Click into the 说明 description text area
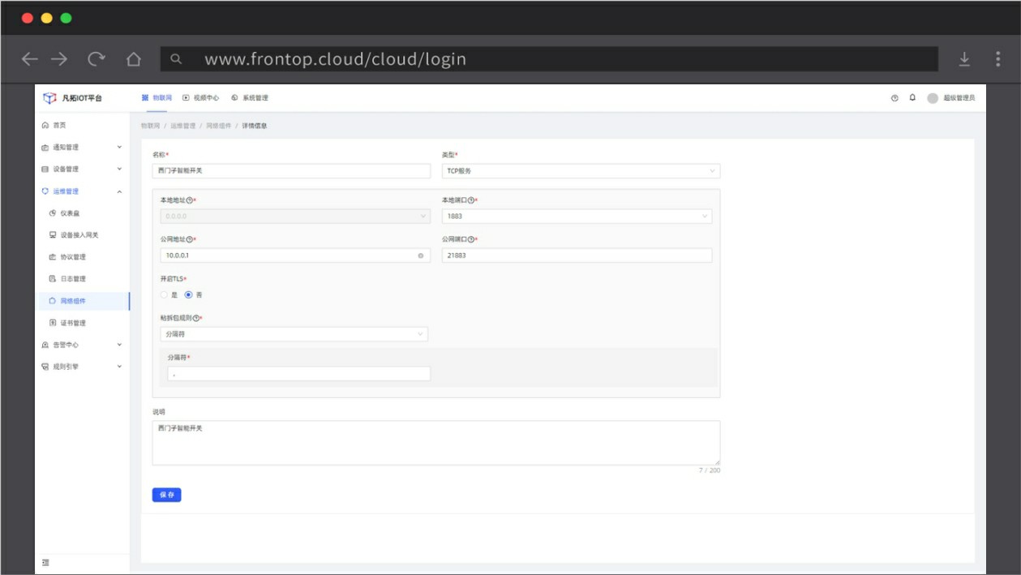 (x=435, y=443)
